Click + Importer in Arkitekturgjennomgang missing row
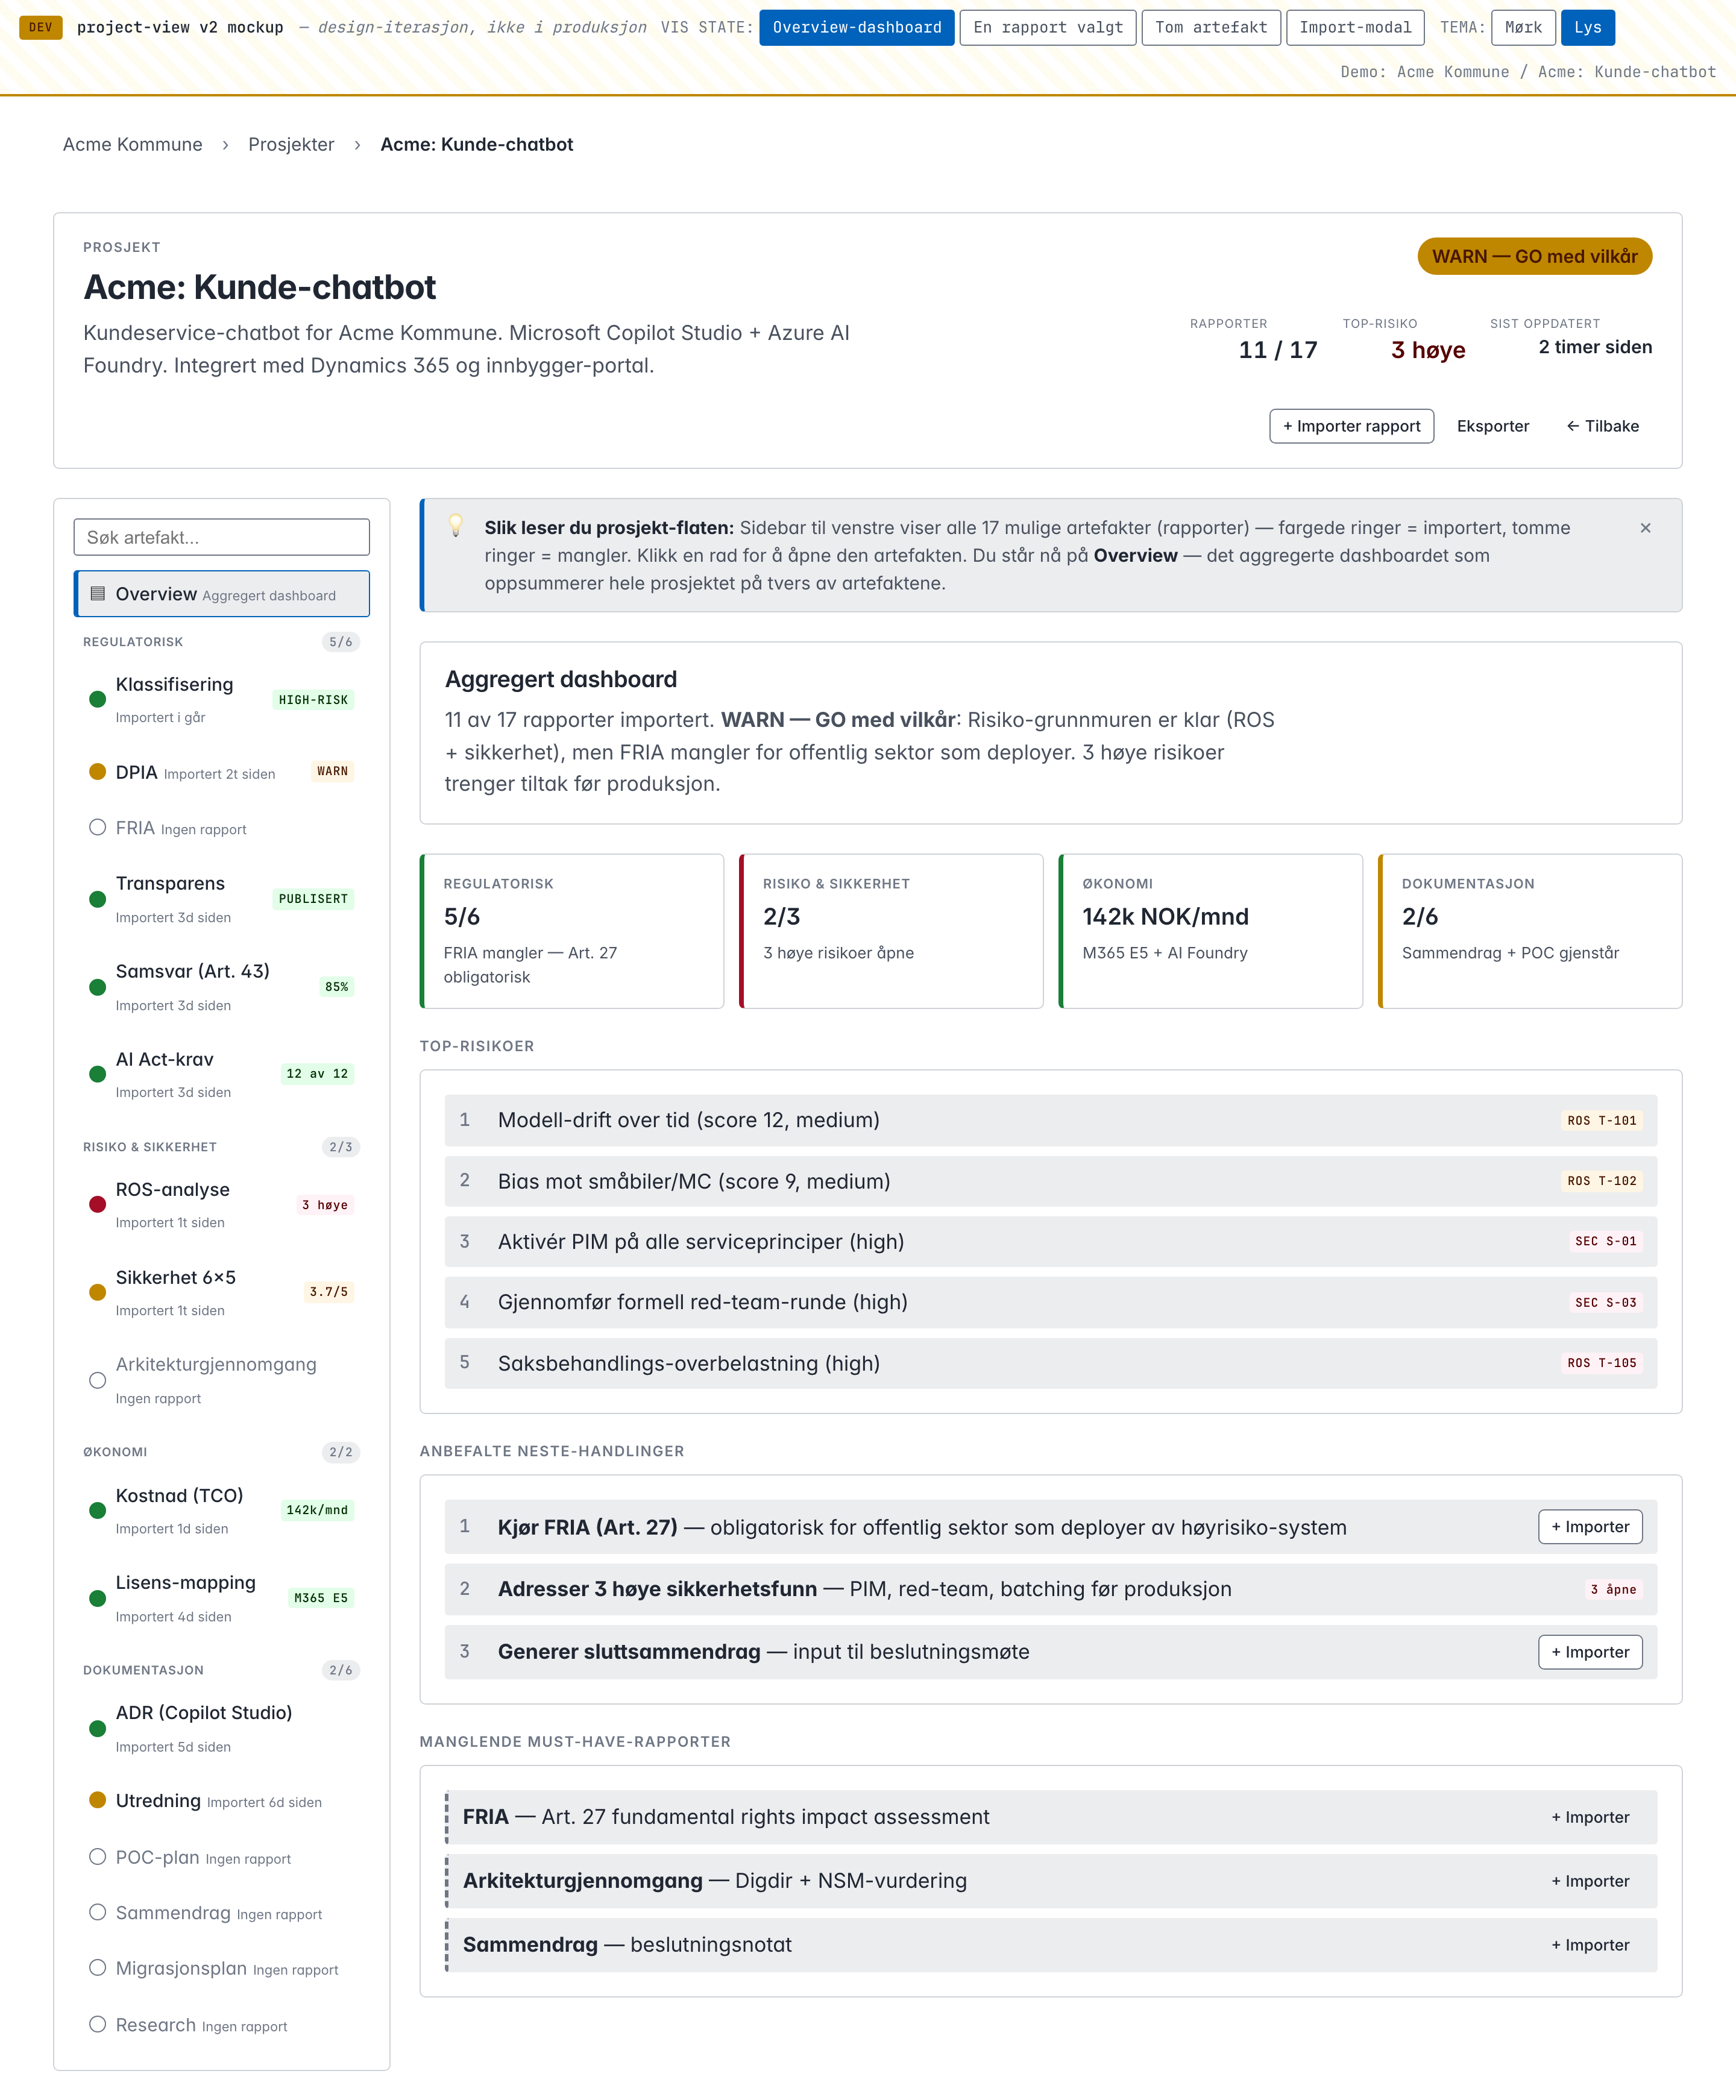The width and height of the screenshot is (1736, 2100). coord(1590,1881)
